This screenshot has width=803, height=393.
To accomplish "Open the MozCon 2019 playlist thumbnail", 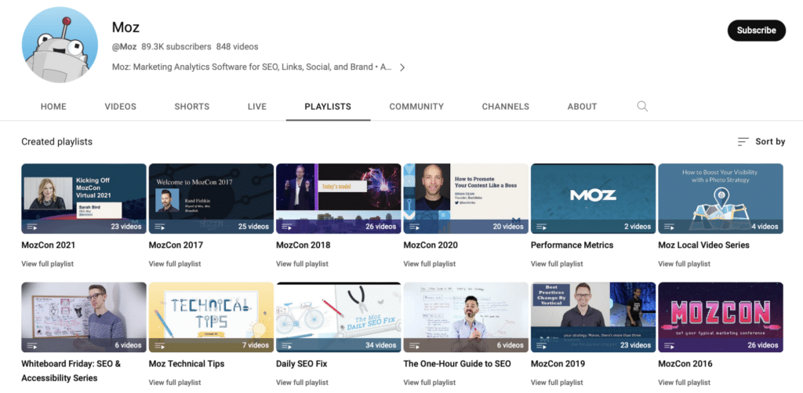I will [x=593, y=317].
